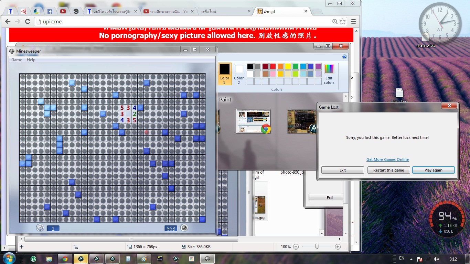This screenshot has width=470, height=264.
Task: Switch to the pinned YouTube tab
Action: tap(63, 11)
